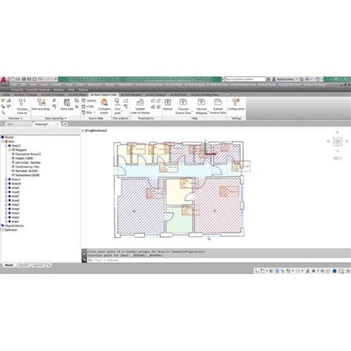This screenshot has width=351, height=351.
Task: Launch the Fast recording tool
Action: (x=41, y=104)
